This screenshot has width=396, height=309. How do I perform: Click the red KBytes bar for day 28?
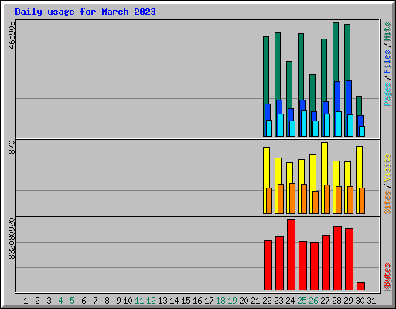pos(338,259)
